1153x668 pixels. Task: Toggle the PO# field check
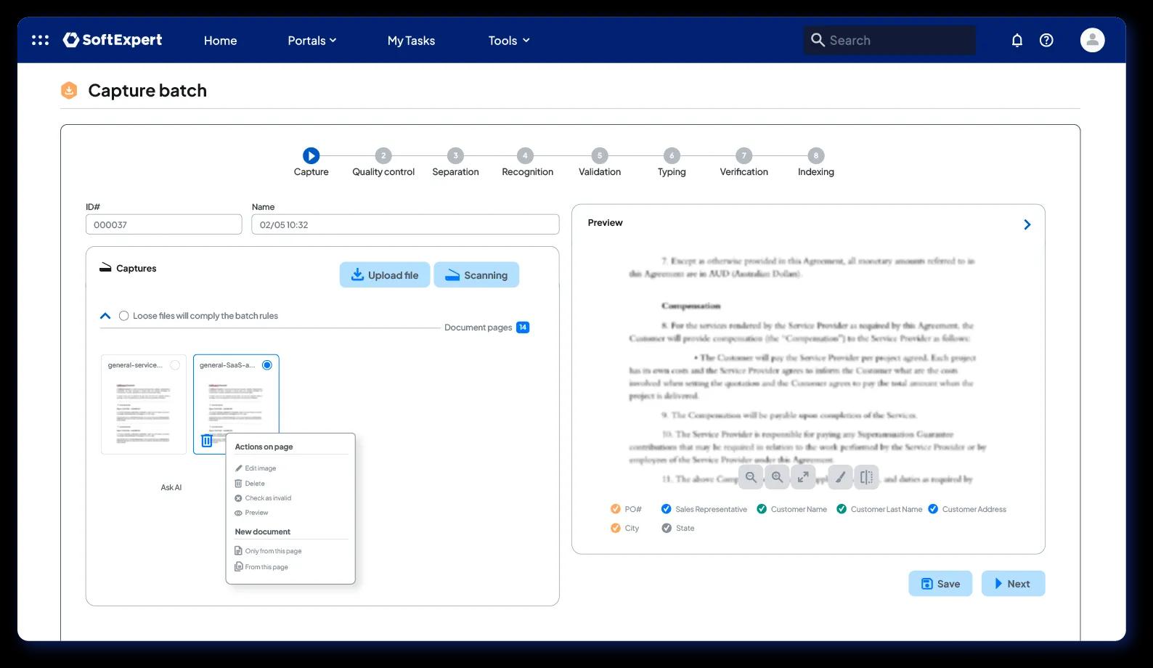point(616,509)
